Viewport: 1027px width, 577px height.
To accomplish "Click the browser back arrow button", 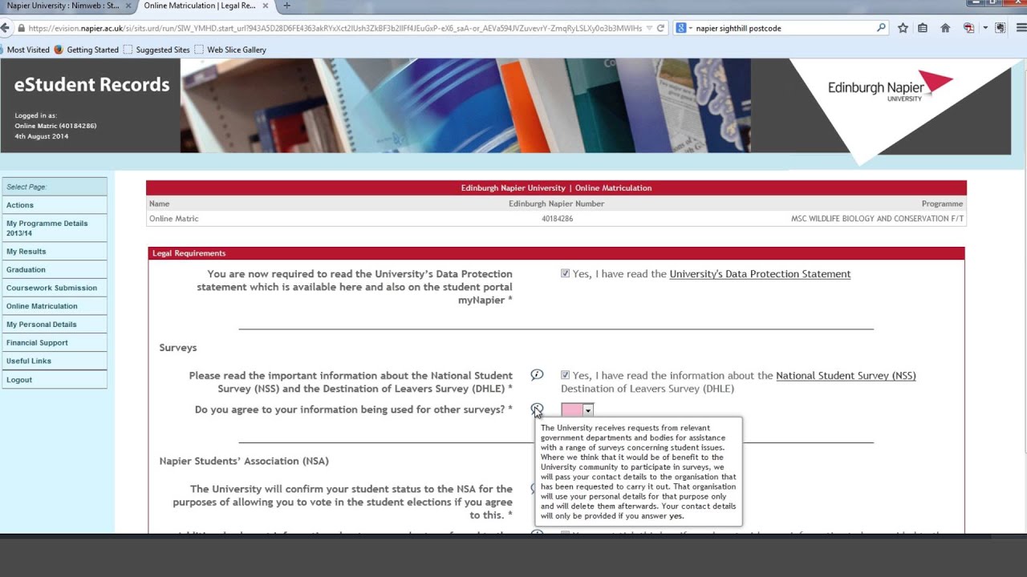I will (x=6, y=28).
